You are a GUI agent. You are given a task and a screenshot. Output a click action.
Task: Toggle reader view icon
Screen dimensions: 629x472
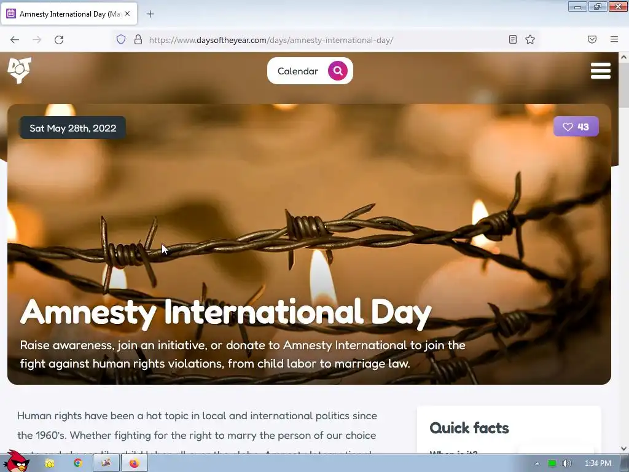tap(513, 39)
